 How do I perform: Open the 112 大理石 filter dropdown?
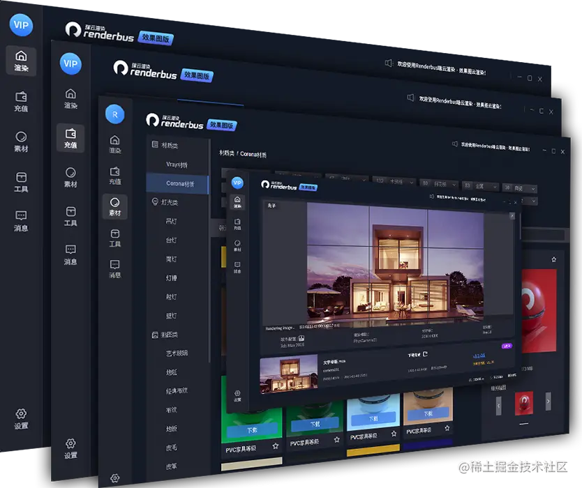395,181
